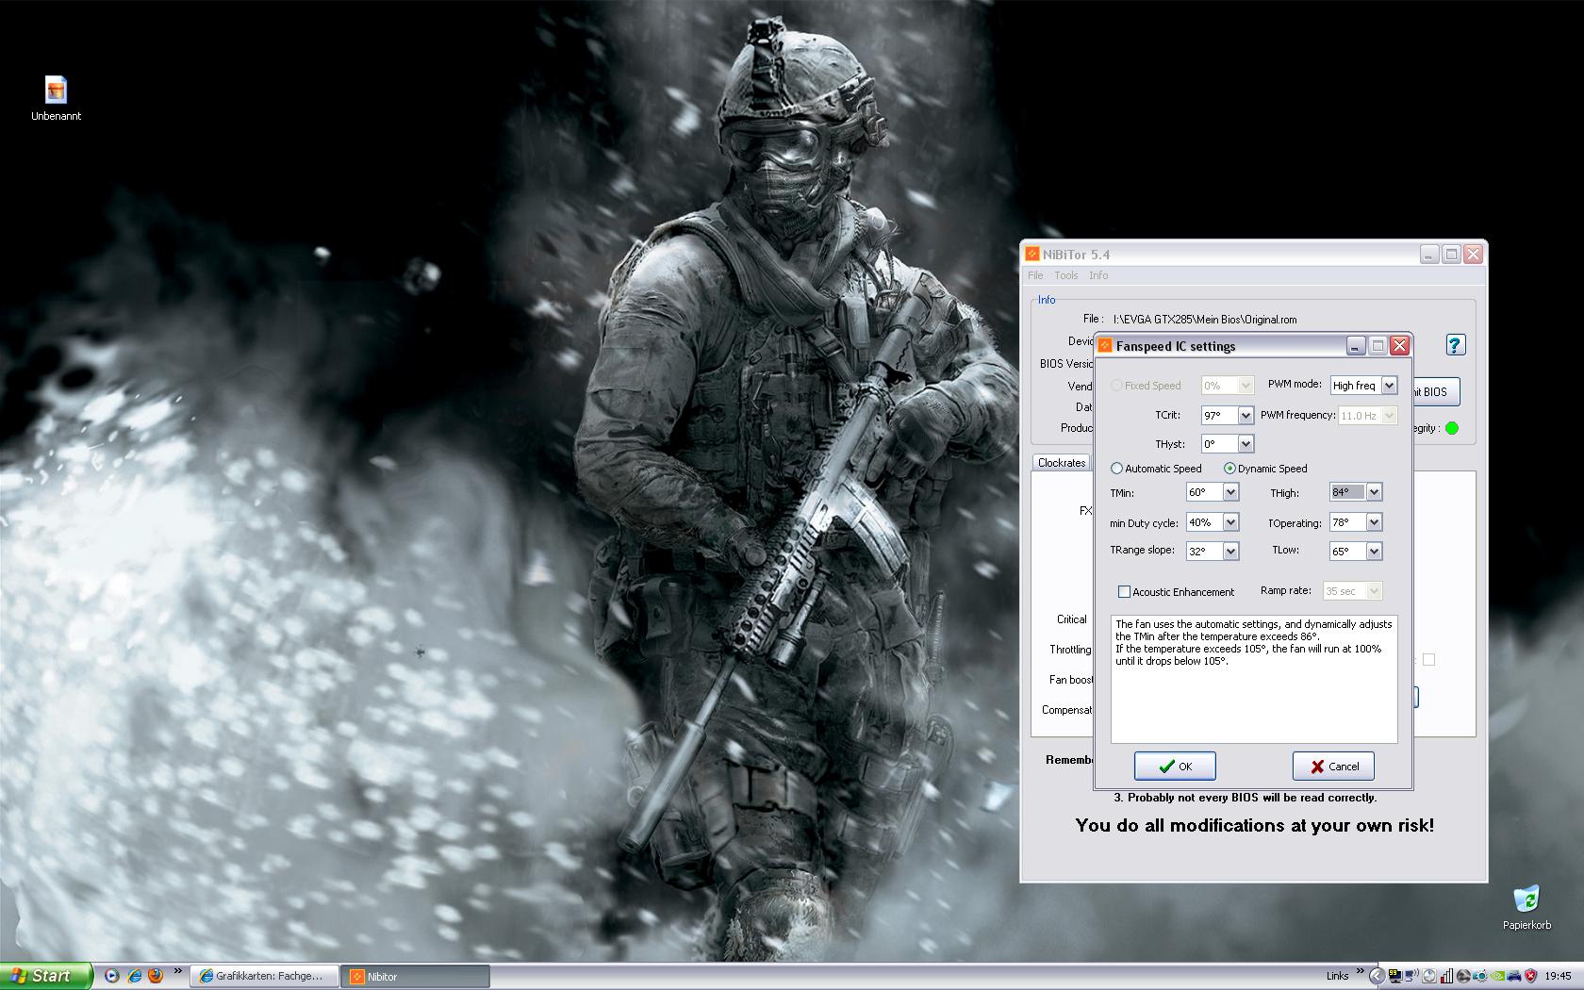Open the File menu in NiBiTor
1584x990 pixels.
1035,275
